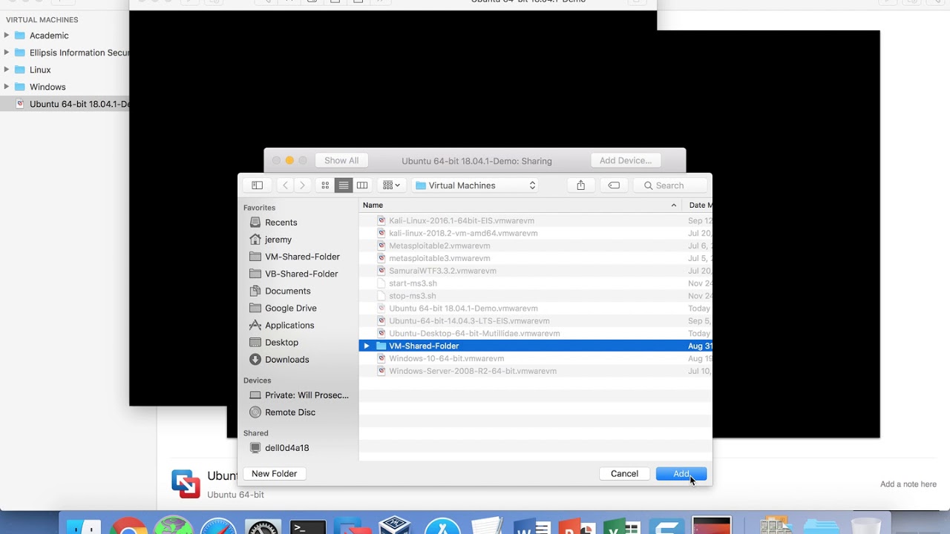This screenshot has height=534, width=950.
Task: Click kali-linux-2018.2-vm-amd64.vmwarevm file
Action: (x=463, y=234)
